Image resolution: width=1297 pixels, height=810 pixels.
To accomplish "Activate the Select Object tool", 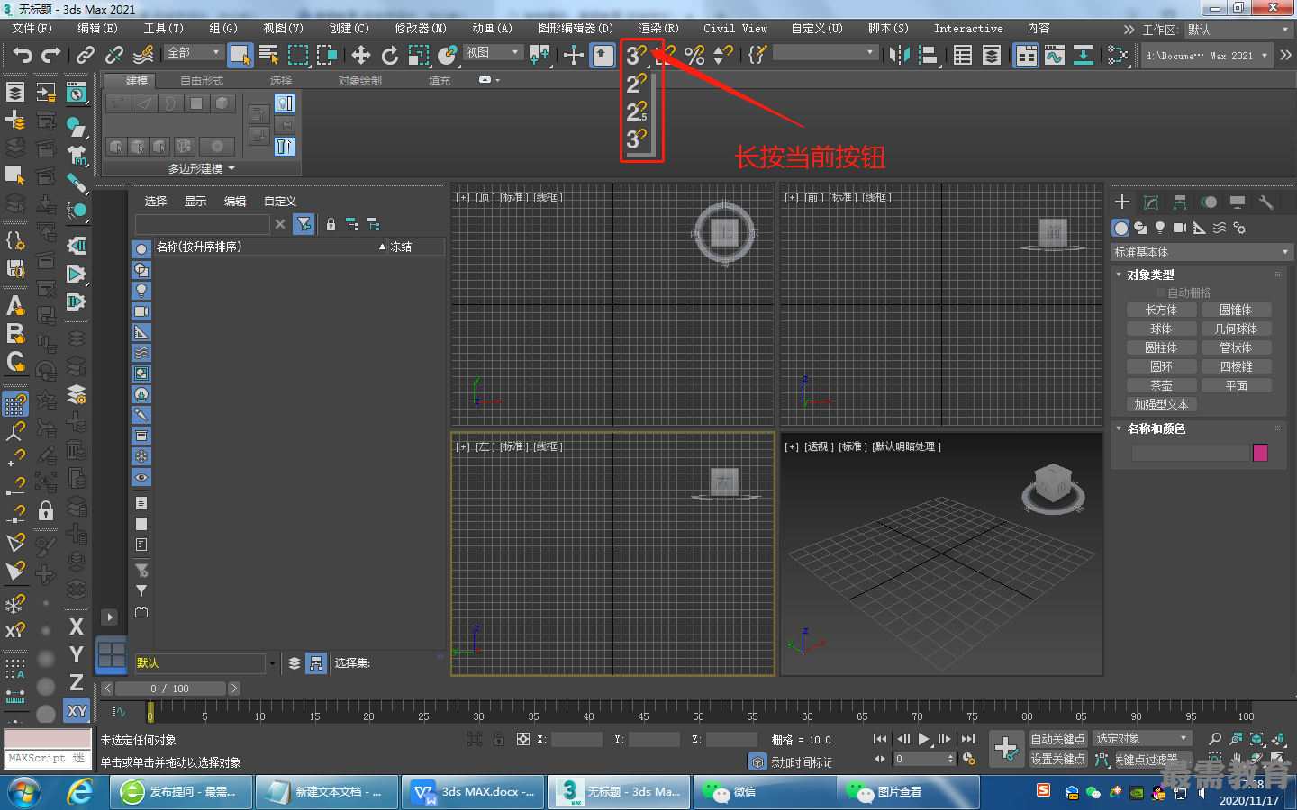I will [240, 55].
